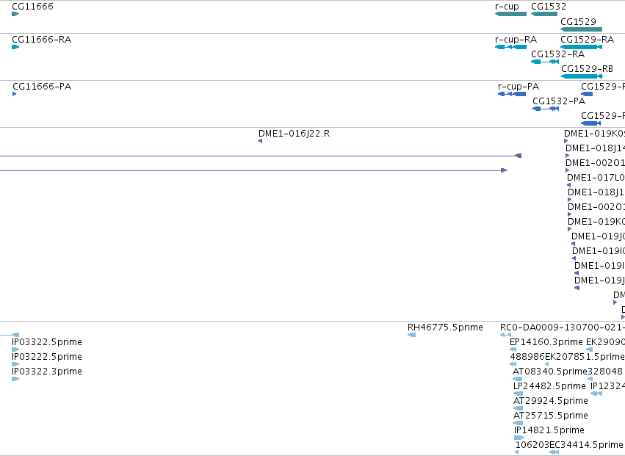Image resolution: width=625 pixels, height=456 pixels.
Task: Click the IP03322.3prime EST glyph
Action: point(15,379)
